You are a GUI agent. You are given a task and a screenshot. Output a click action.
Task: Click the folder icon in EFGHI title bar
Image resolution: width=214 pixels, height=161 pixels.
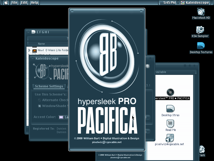click(33, 32)
